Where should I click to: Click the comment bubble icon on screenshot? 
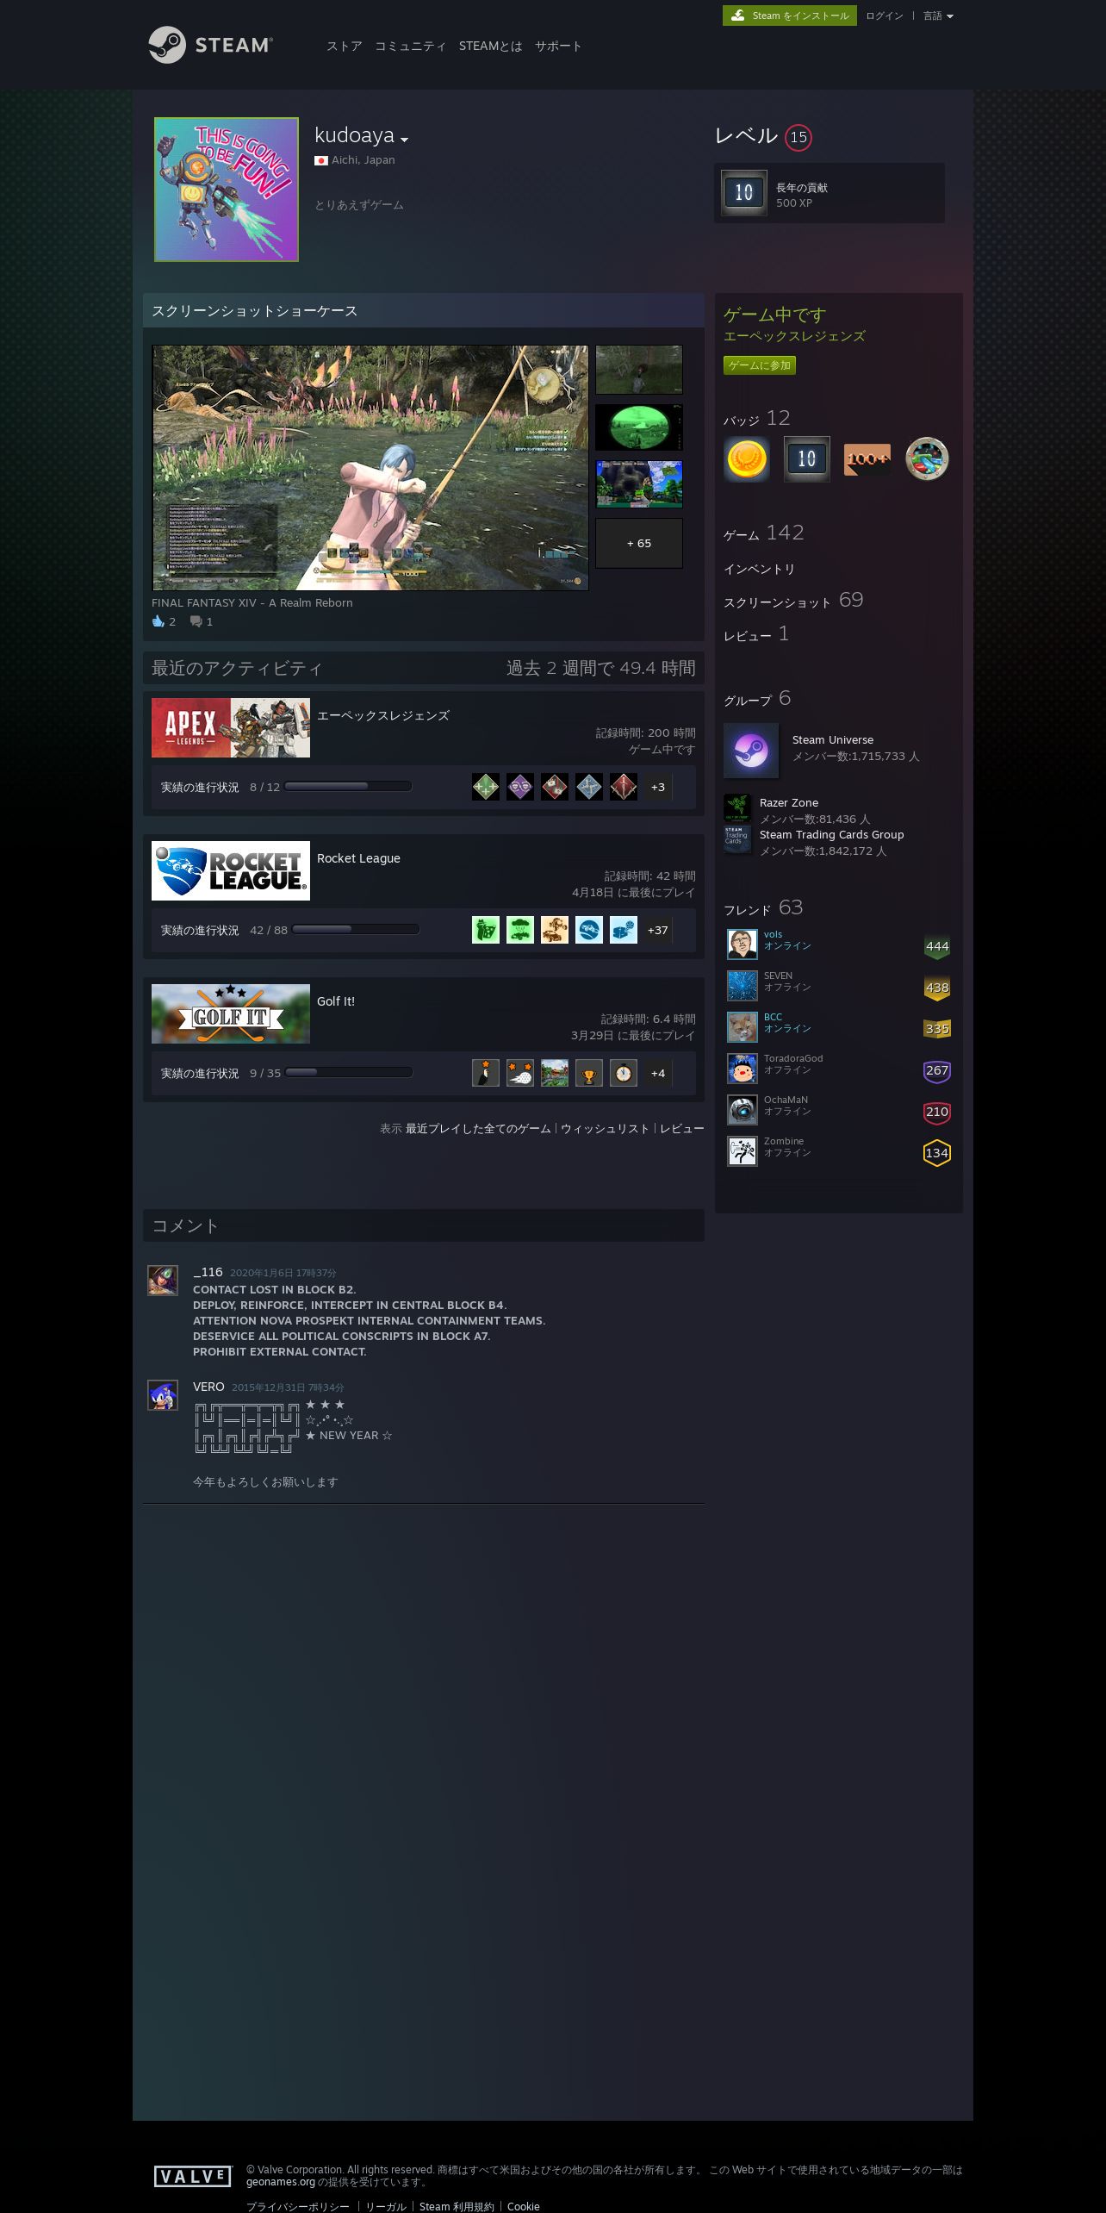(196, 621)
